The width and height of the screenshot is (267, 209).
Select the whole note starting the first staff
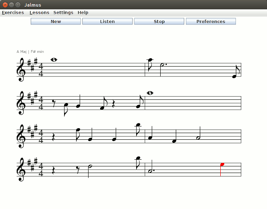54,60
